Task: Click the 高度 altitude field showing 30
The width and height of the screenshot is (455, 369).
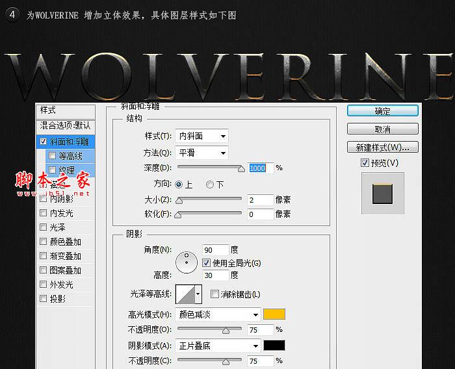Action: click(216, 275)
